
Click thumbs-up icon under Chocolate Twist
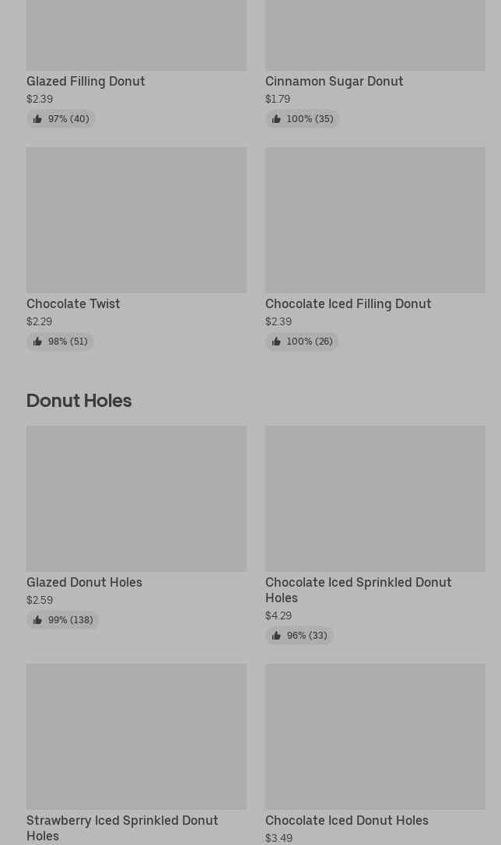[37, 342]
